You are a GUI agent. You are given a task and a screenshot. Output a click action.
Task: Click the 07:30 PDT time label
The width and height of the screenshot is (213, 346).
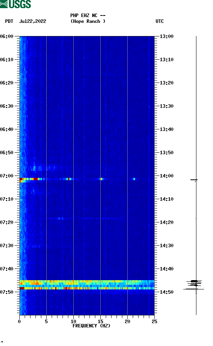(x=7, y=246)
